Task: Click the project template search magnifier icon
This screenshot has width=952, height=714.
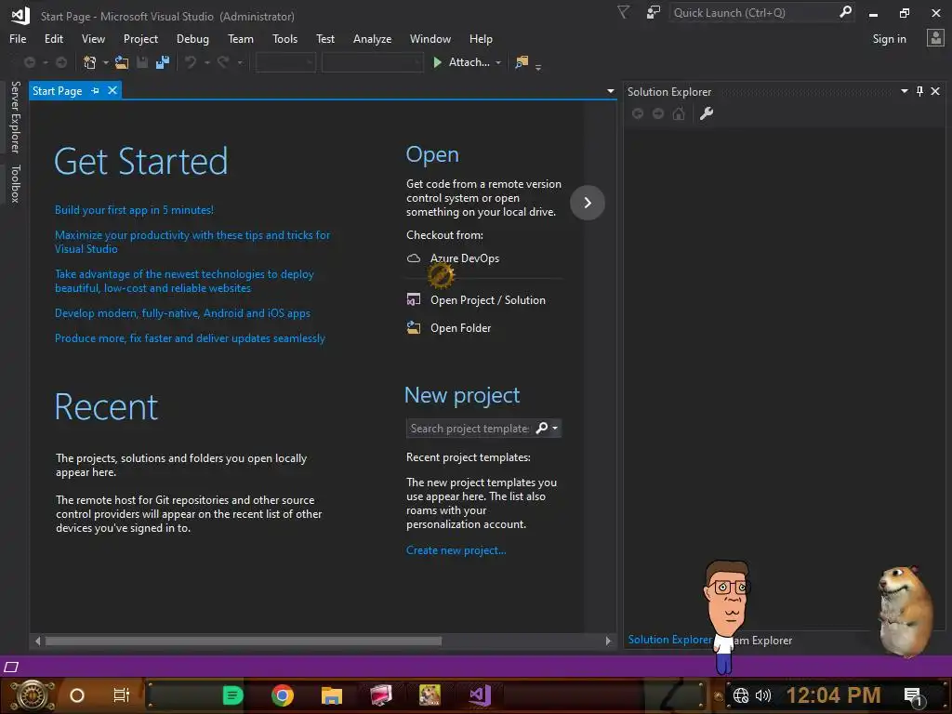Action: 542,428
